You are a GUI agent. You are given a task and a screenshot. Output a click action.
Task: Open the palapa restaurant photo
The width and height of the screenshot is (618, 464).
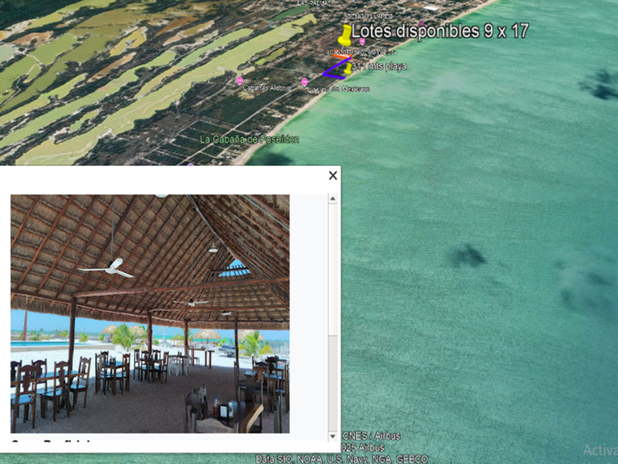150,313
